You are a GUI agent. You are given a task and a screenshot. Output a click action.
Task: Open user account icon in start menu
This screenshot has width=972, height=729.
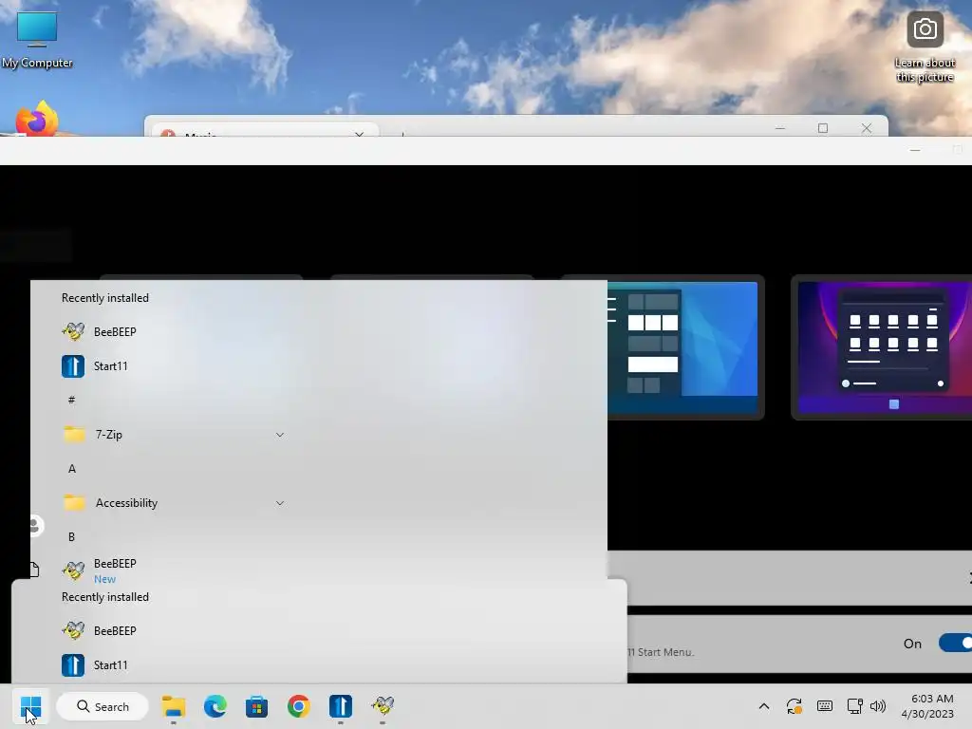35,526
